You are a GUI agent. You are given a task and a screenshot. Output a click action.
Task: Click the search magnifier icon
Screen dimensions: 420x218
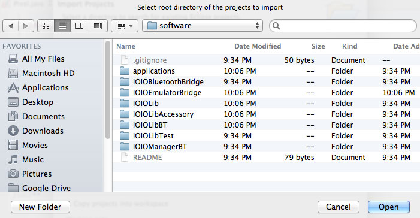click(x=276, y=26)
